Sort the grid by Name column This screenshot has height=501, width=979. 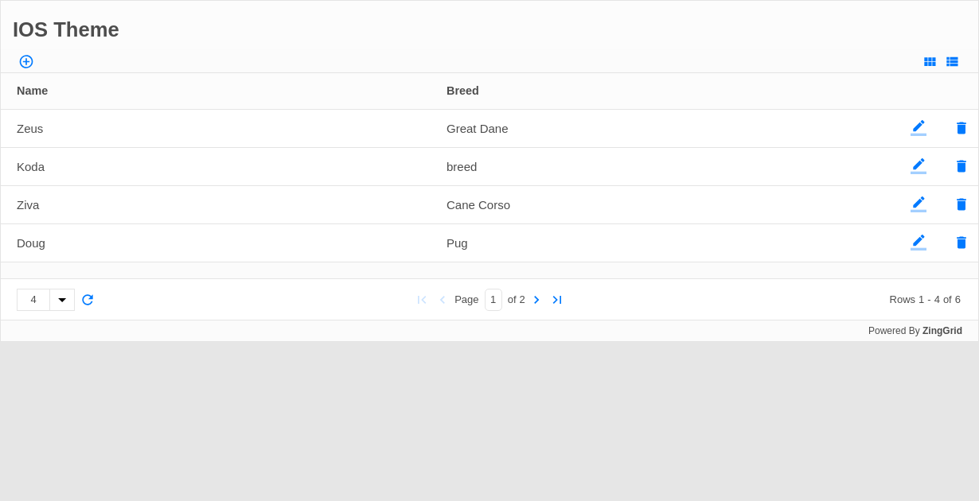[x=32, y=91]
